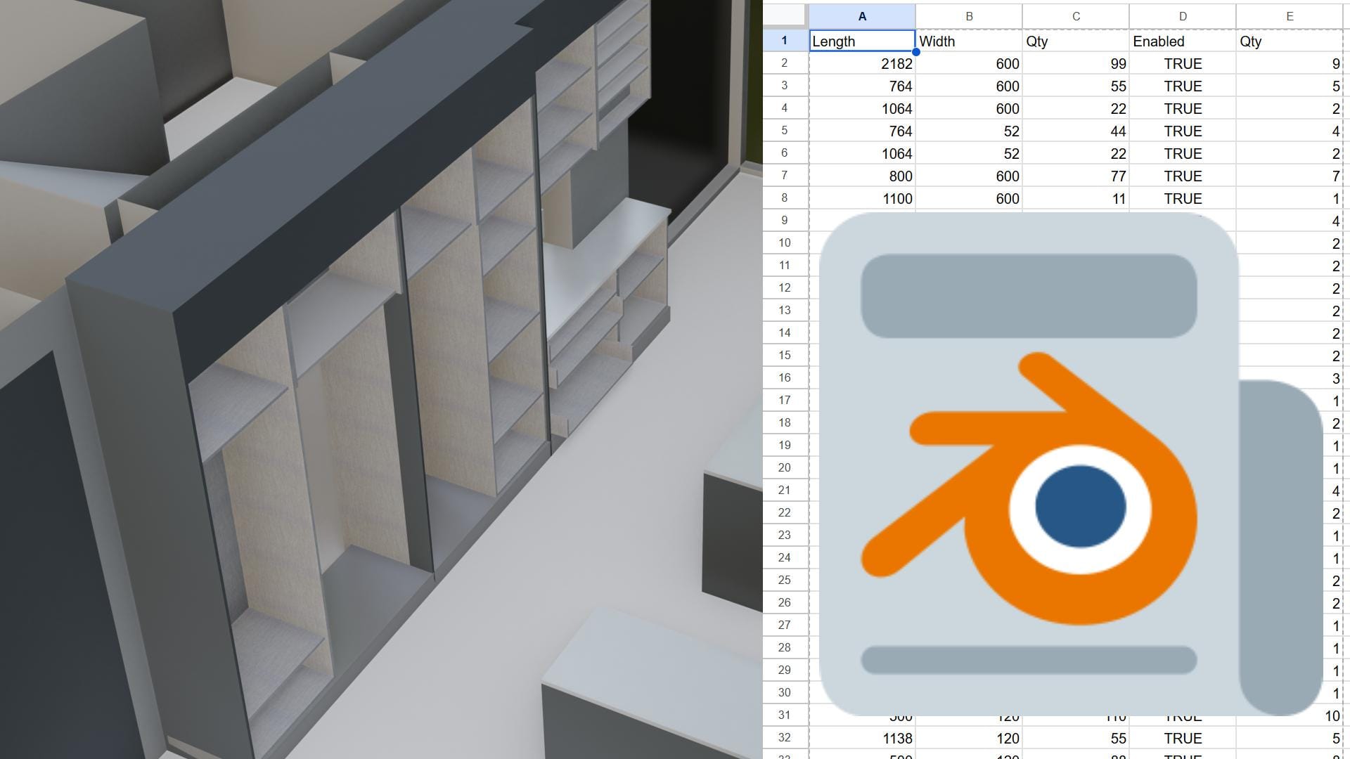Toggle the TRUE value in row 7

click(1182, 176)
